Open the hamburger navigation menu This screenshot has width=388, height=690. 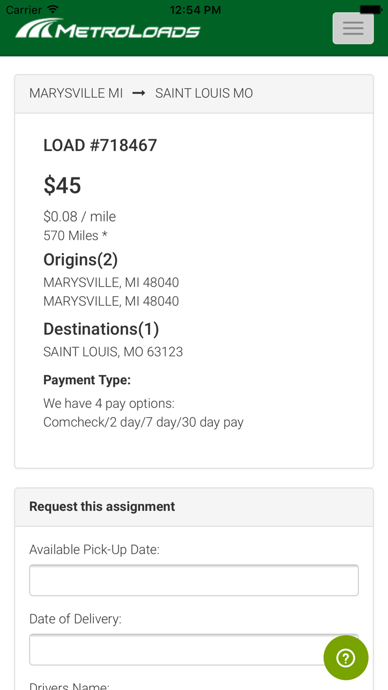(x=353, y=28)
